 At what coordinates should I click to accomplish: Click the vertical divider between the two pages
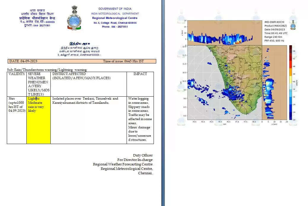(163, 103)
